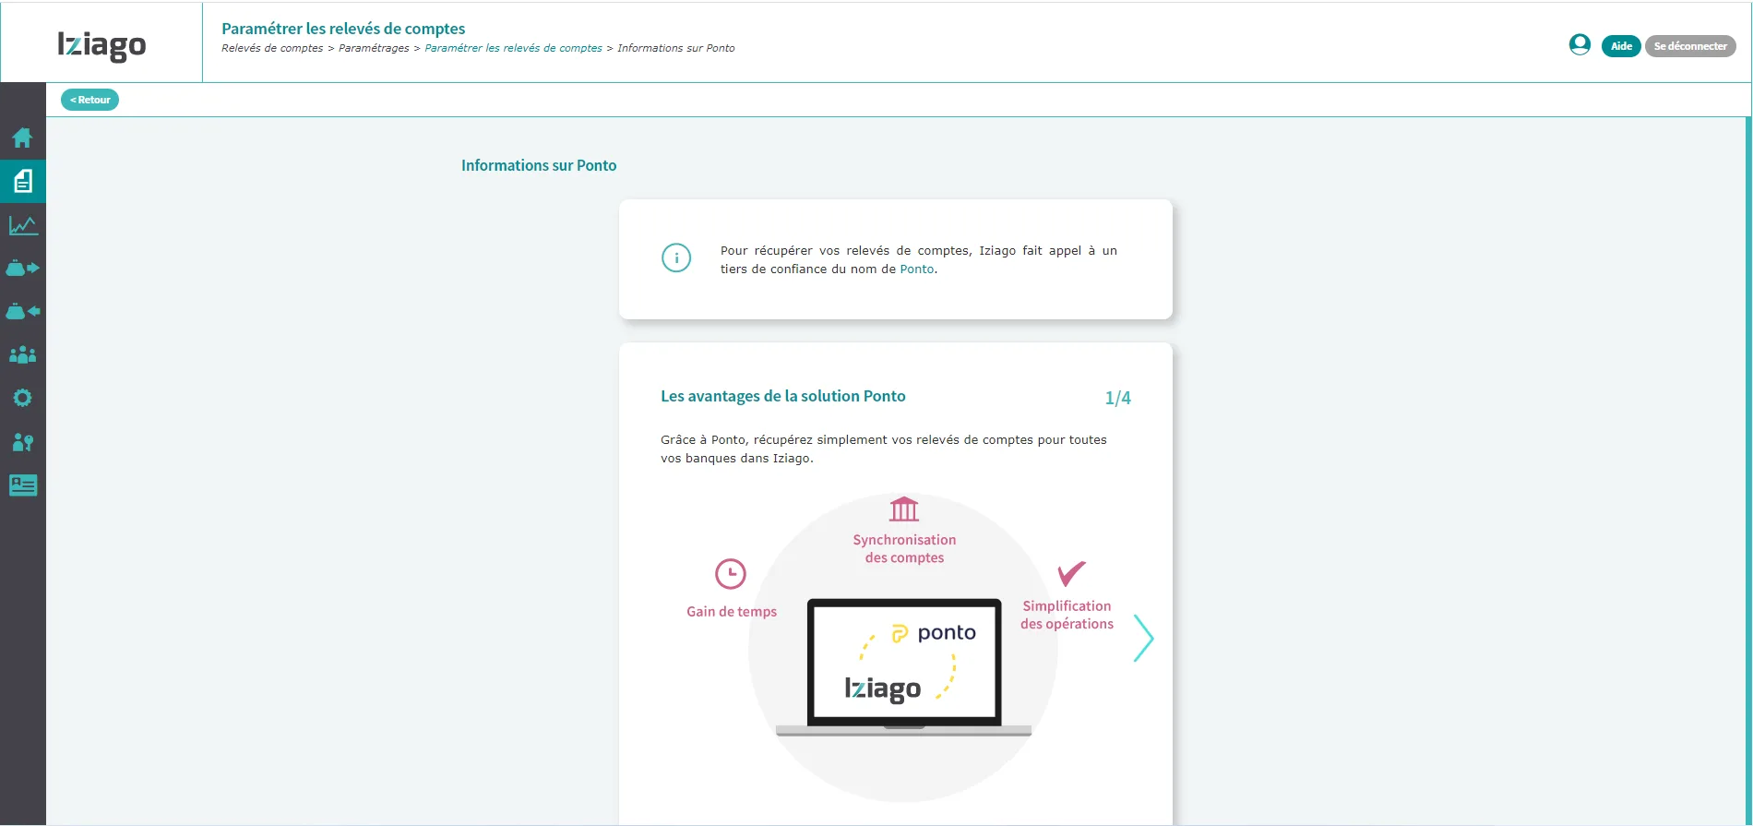The image size is (1753, 826).
Task: Go to next slide with right chevron
Action: click(1144, 638)
